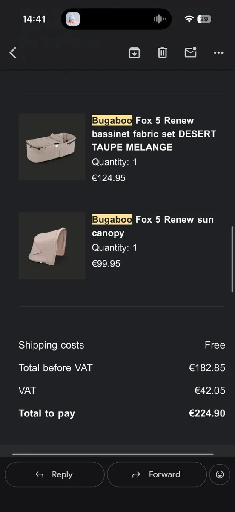
Task: Select the Fox 5 Renew sun canopy title
Action: coord(153,226)
